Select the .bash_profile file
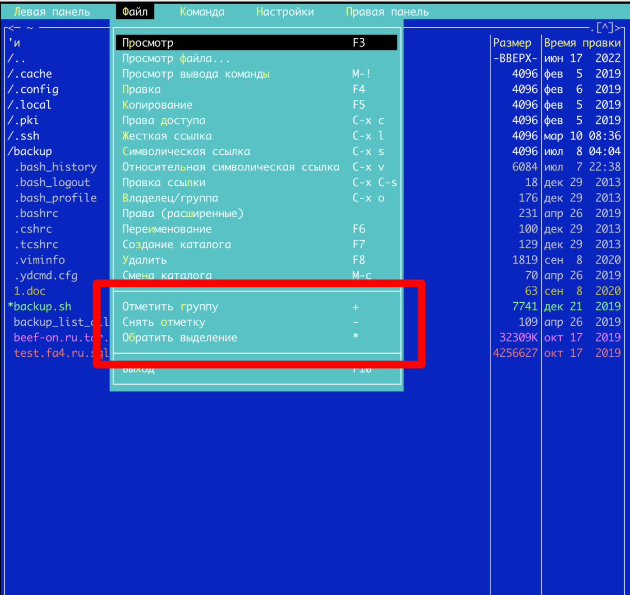The height and width of the screenshot is (595, 630). click(x=56, y=198)
